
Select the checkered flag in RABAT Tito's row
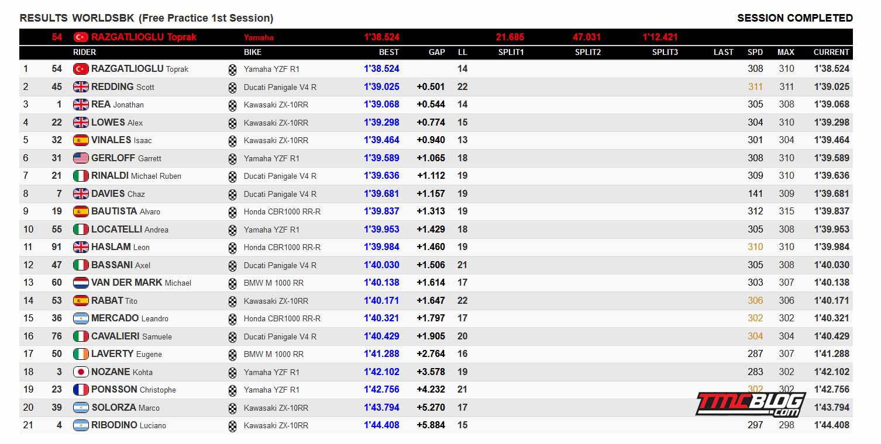click(x=232, y=301)
